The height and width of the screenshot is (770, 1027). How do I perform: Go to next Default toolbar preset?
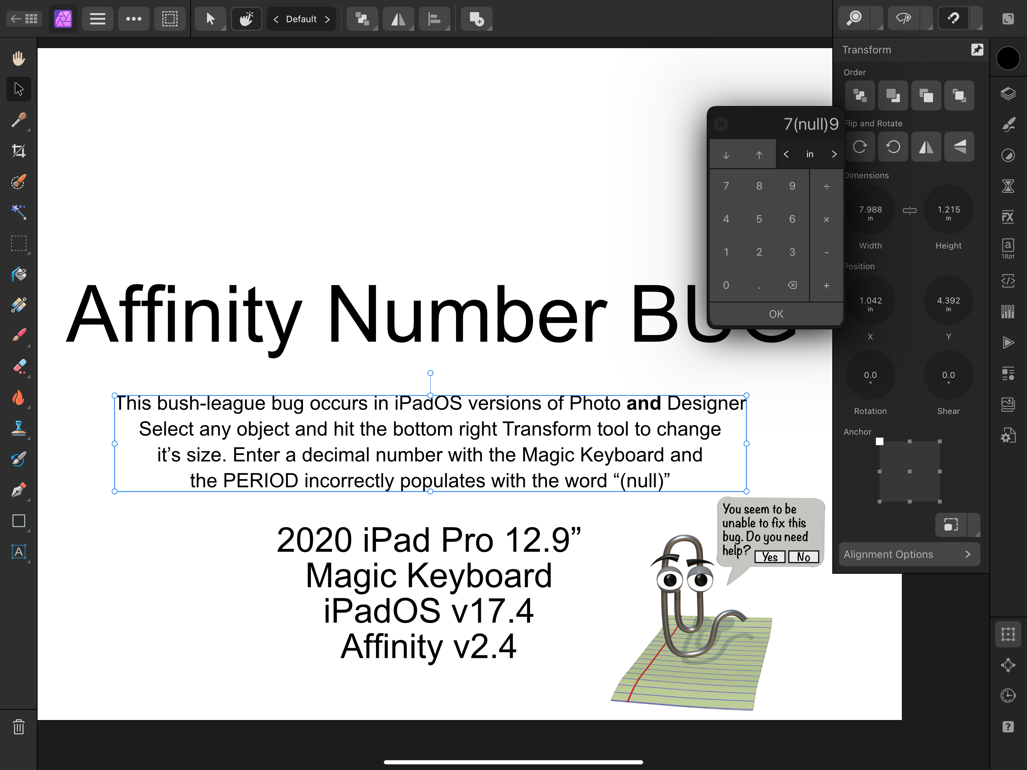point(327,19)
